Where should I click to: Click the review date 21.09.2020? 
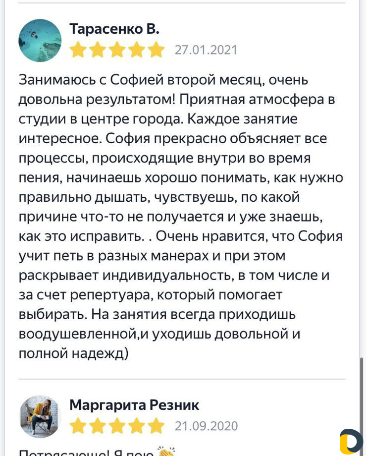(206, 426)
